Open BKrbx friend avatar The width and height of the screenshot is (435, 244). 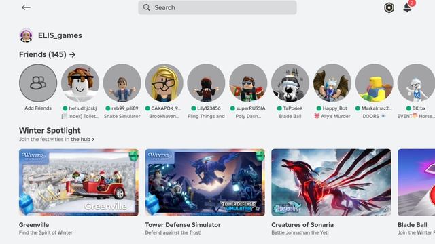(x=416, y=83)
